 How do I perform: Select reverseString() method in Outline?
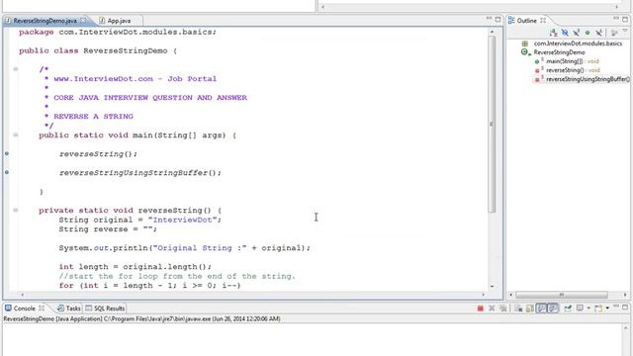[x=573, y=70]
